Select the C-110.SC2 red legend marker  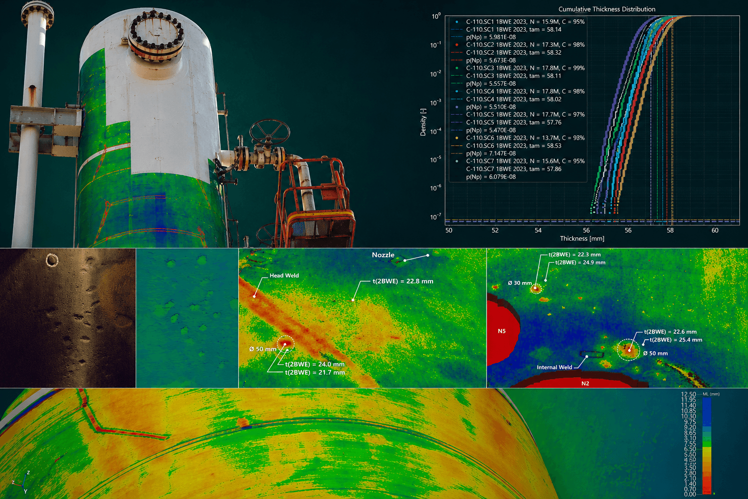click(457, 45)
